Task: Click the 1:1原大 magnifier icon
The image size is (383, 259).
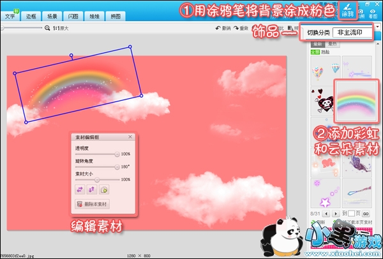Action: click(47, 28)
